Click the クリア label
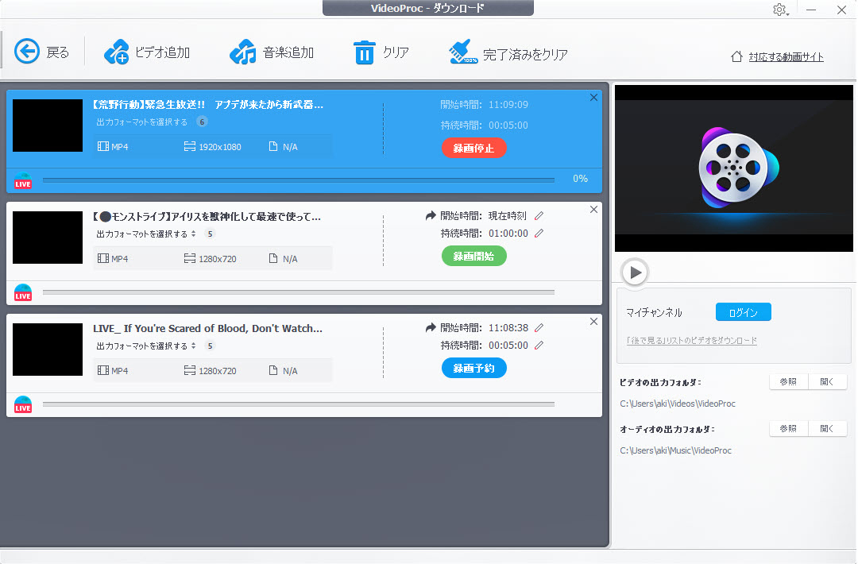The width and height of the screenshot is (858, 564). point(396,52)
